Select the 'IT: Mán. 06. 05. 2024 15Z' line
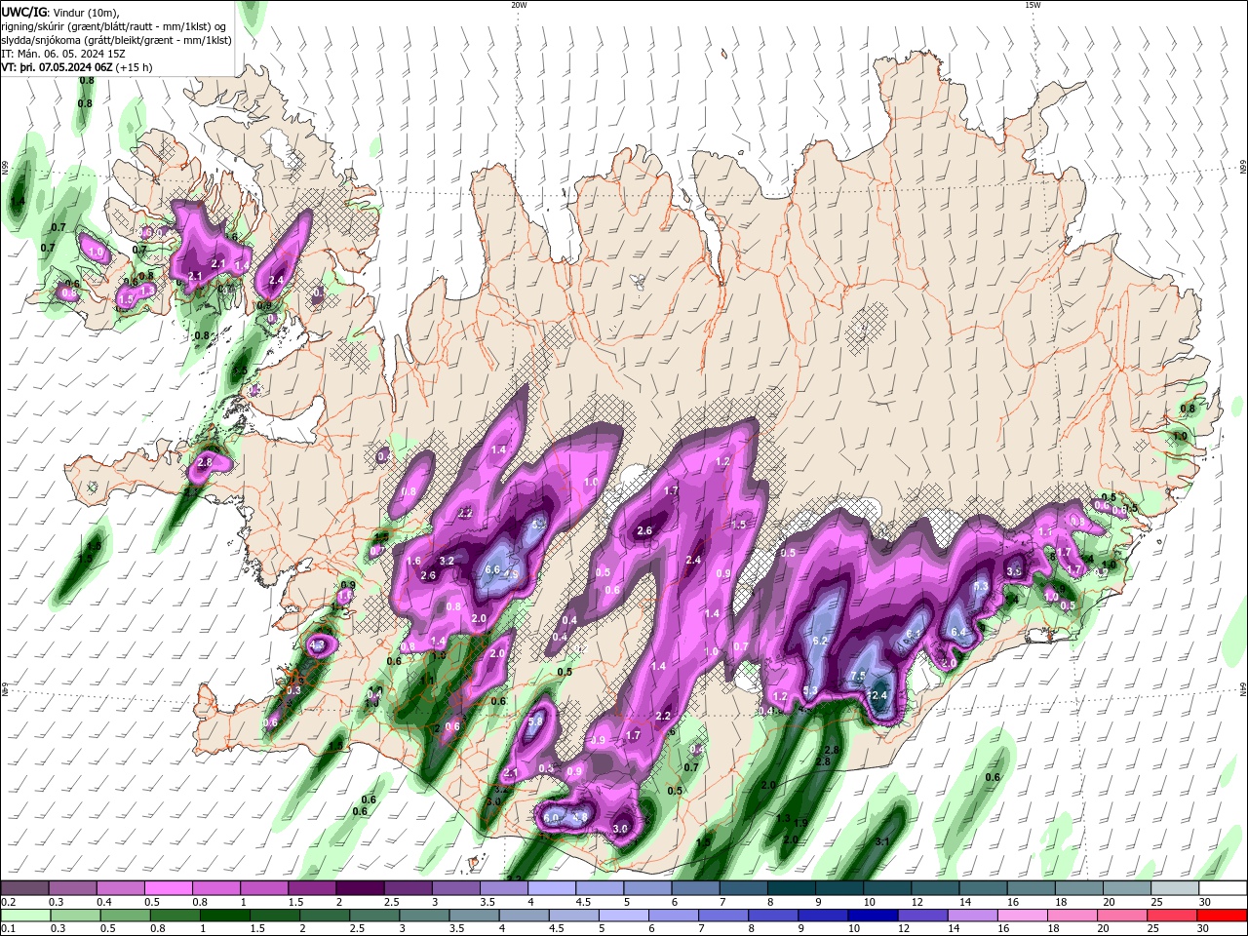This screenshot has height=936, width=1248. click(x=62, y=54)
